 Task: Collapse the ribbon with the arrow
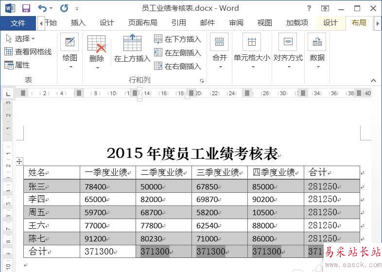pyautogui.click(x=373, y=80)
